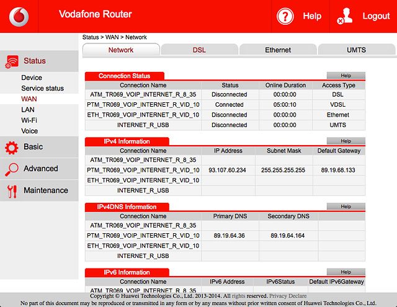
Task: Click ETH_TR069_VOIP_INTERNET_R_VID_10 in Connection Status
Action: (143, 115)
